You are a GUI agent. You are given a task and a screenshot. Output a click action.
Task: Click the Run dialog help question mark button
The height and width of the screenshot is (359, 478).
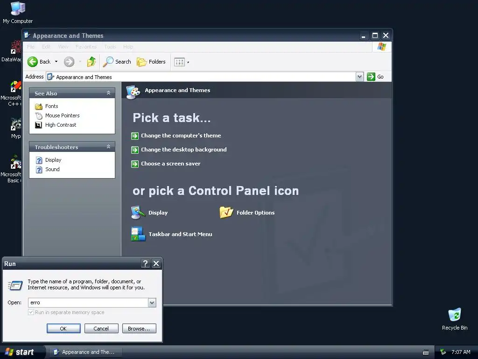click(146, 264)
